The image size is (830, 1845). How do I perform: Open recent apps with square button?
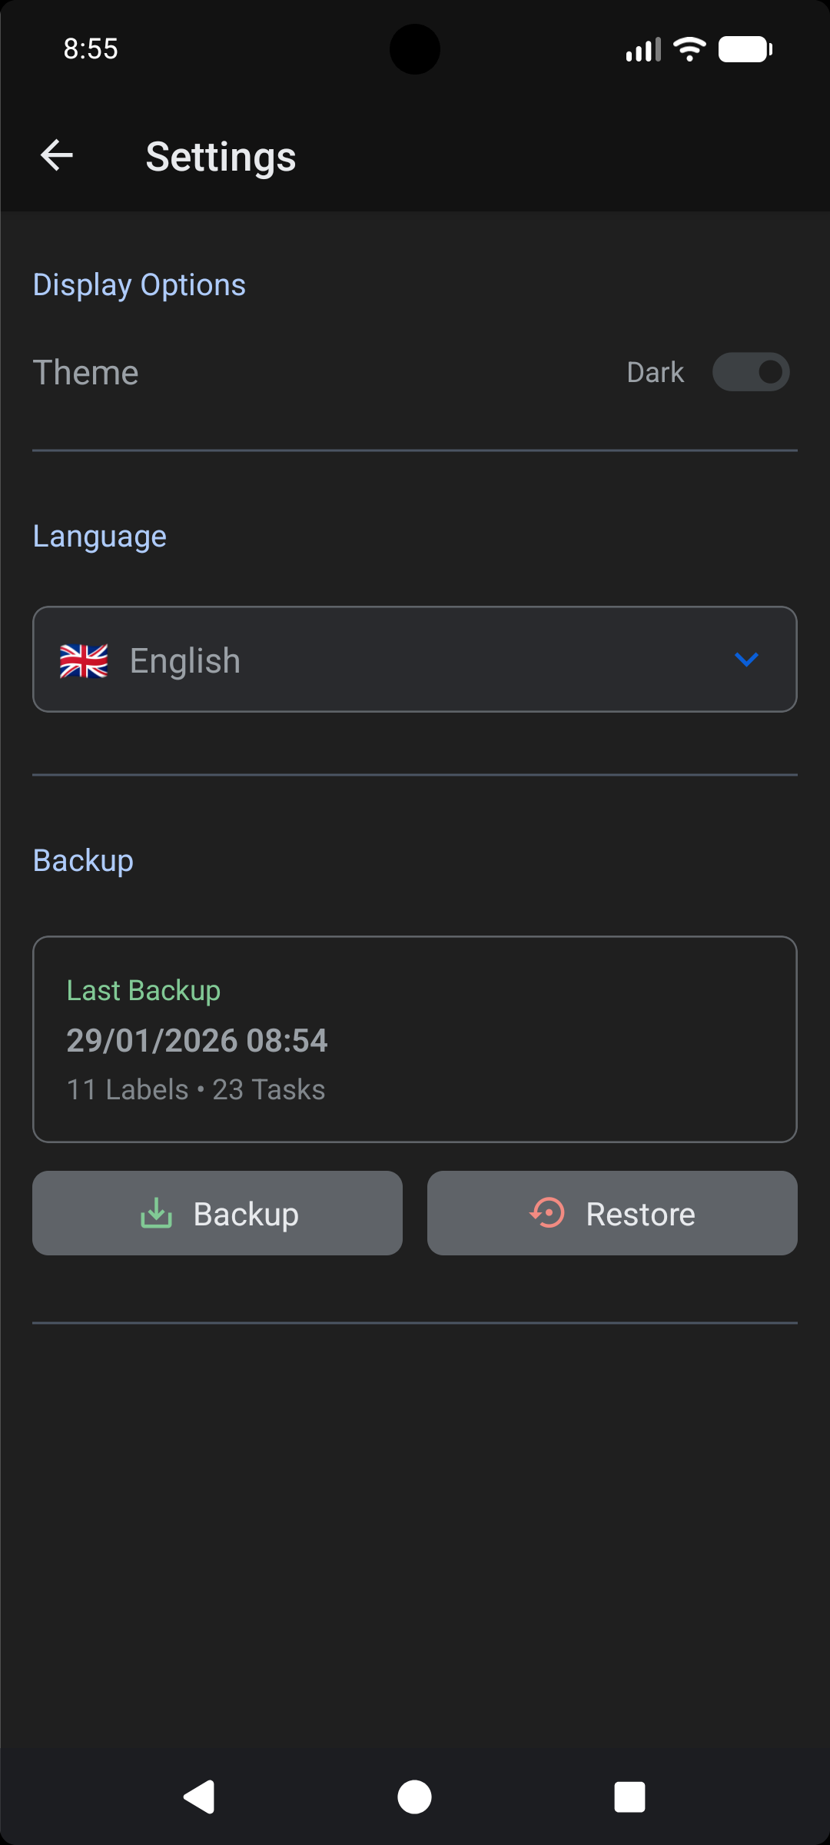pos(629,1797)
